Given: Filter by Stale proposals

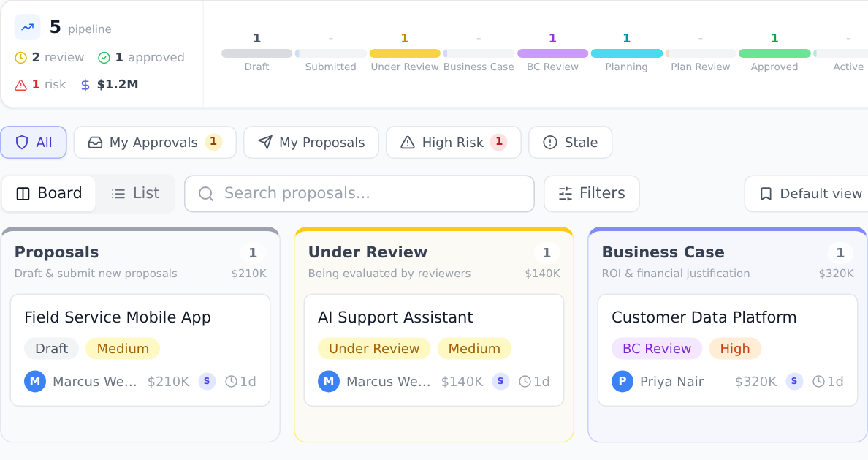Looking at the screenshot, I should (570, 143).
